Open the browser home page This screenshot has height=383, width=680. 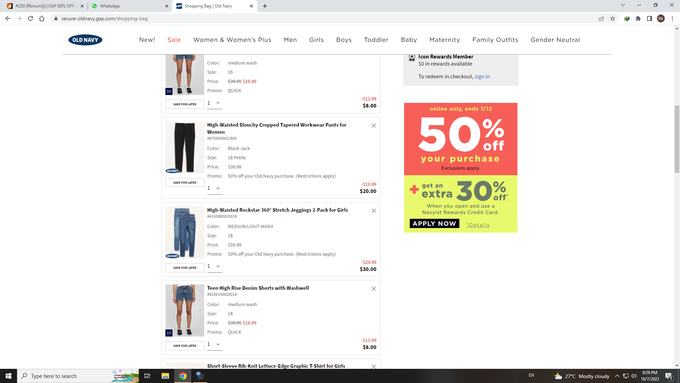(42, 18)
